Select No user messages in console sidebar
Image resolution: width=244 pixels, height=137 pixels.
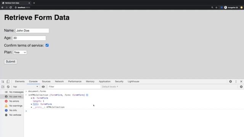12,97
